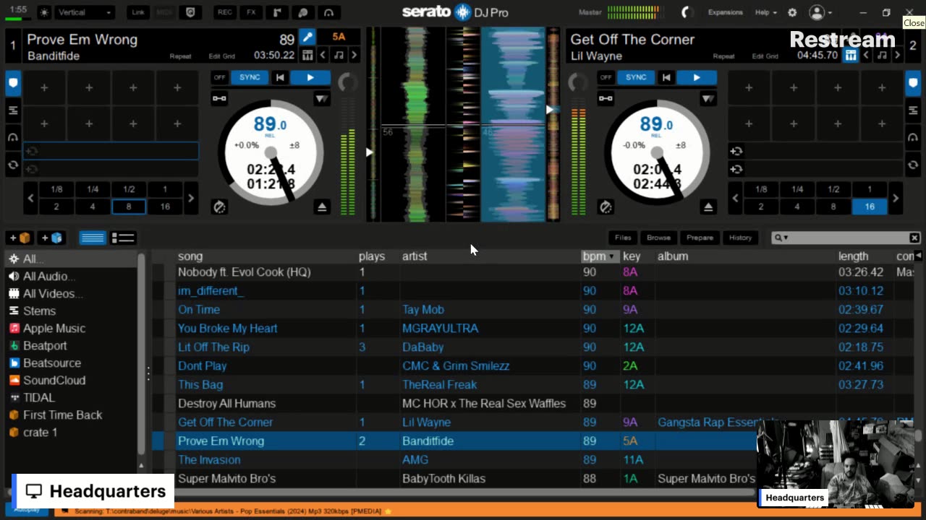Viewport: 926px width, 520px height.
Task: Select cue points tab on left deck
Action: (13, 83)
